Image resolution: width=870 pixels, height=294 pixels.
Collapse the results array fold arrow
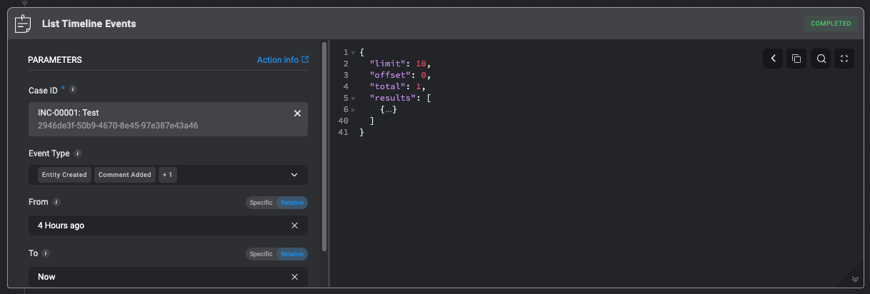pyautogui.click(x=354, y=98)
